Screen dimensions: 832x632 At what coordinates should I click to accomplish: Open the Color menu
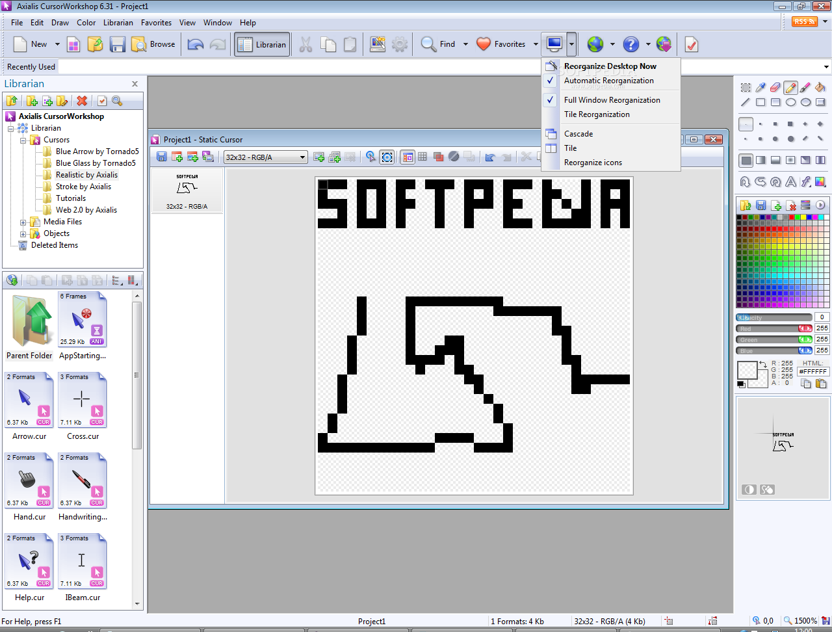[x=86, y=22]
